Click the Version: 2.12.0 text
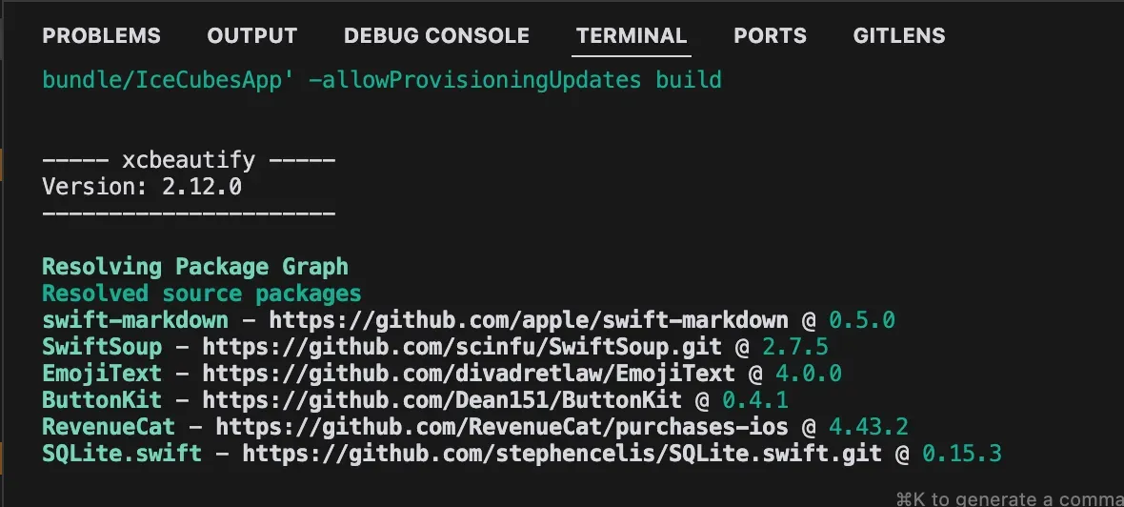 point(142,187)
